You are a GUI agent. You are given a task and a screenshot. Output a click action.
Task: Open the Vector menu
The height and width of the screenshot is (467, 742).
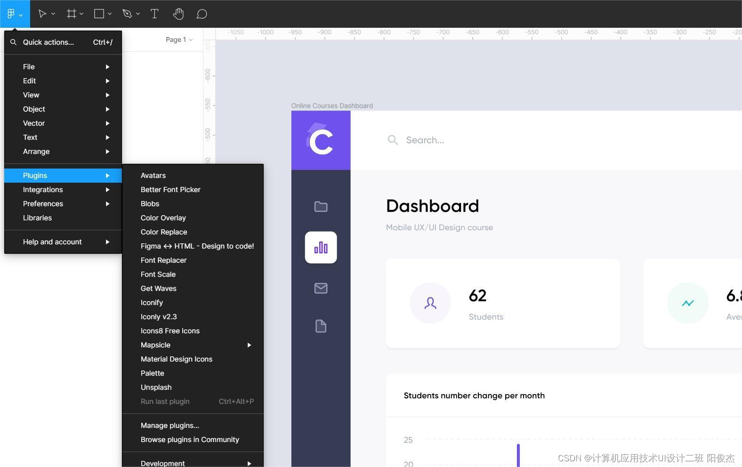(x=63, y=123)
